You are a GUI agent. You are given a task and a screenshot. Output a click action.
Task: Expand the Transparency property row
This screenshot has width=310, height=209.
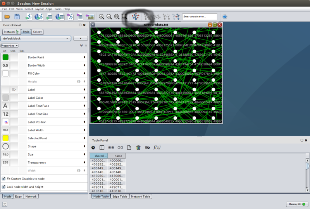[x=84, y=163]
